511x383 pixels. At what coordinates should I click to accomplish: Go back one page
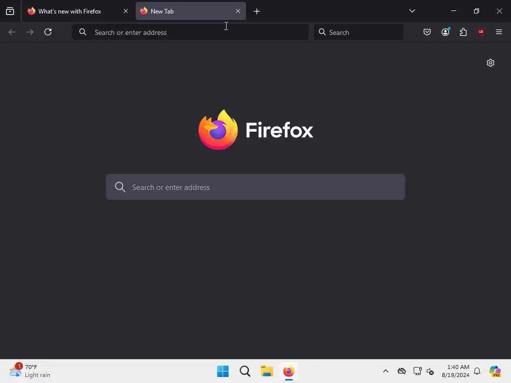[x=12, y=32]
